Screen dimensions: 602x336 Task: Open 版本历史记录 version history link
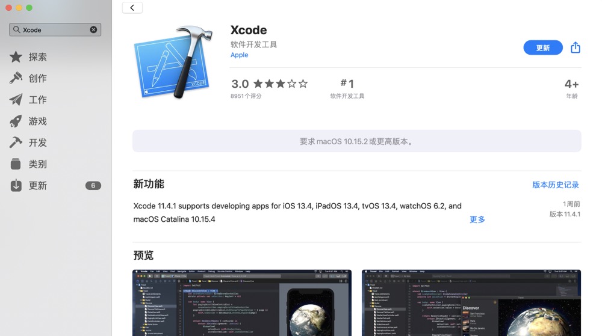[556, 185]
